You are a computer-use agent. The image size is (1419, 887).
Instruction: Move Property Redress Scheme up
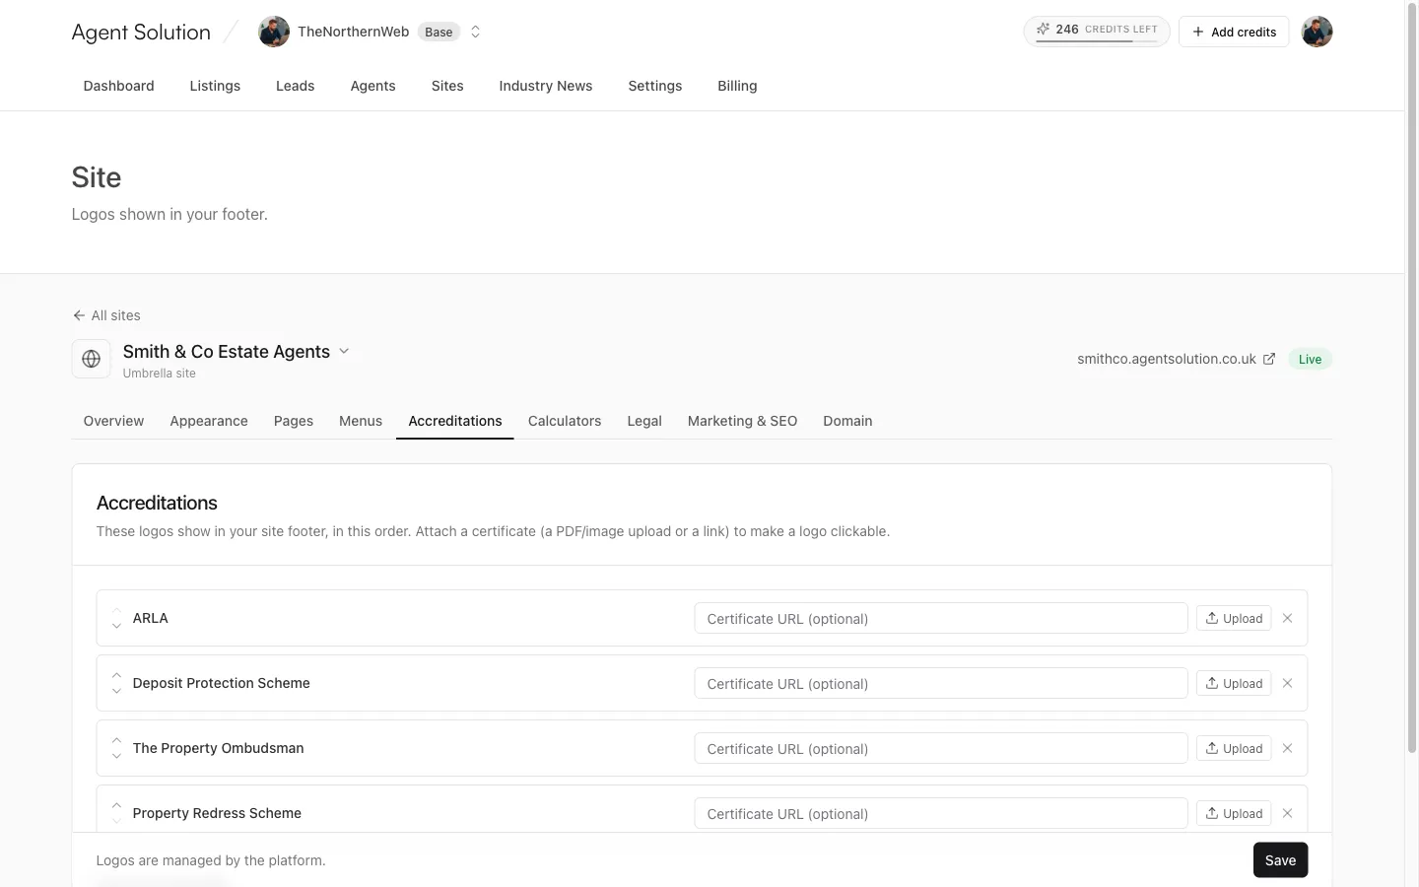tap(116, 805)
